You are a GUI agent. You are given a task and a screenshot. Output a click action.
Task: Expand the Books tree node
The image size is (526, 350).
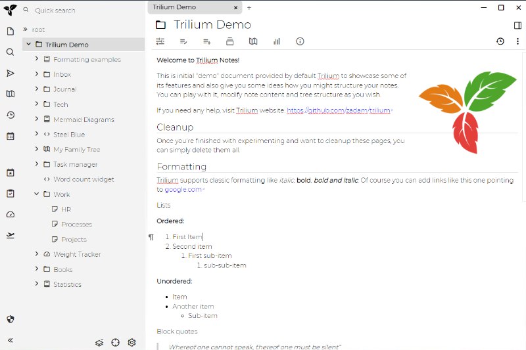click(x=37, y=269)
